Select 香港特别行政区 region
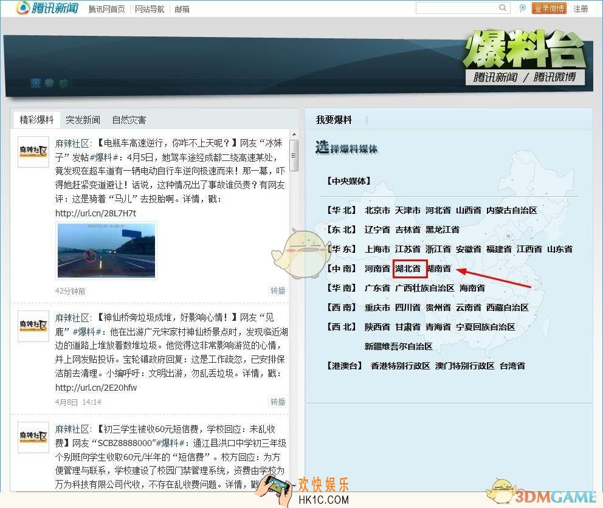This screenshot has height=508, width=603. pos(400,366)
